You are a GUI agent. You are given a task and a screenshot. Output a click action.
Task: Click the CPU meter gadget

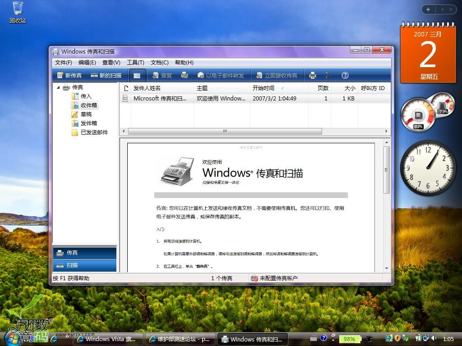[418, 115]
